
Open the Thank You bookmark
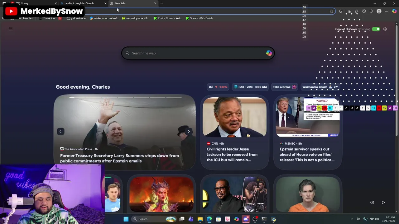point(47,18)
